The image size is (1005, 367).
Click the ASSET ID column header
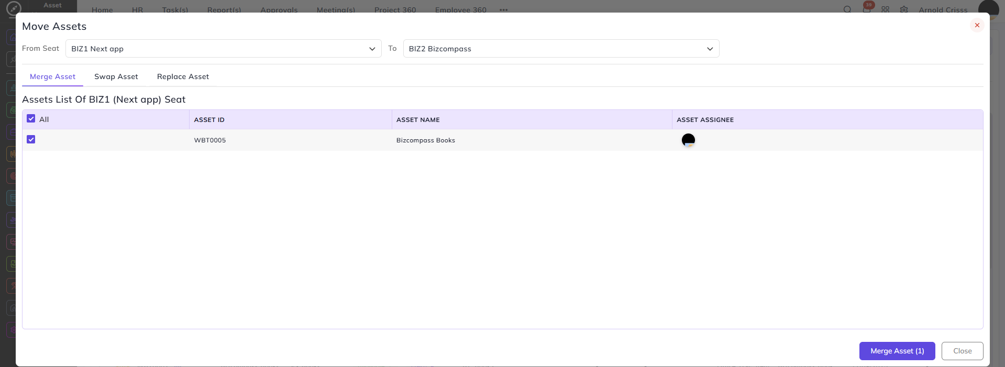click(209, 120)
